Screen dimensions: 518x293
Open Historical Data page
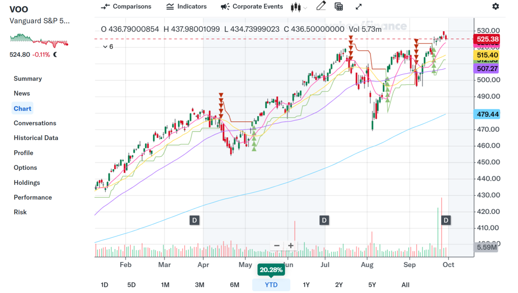(36, 138)
